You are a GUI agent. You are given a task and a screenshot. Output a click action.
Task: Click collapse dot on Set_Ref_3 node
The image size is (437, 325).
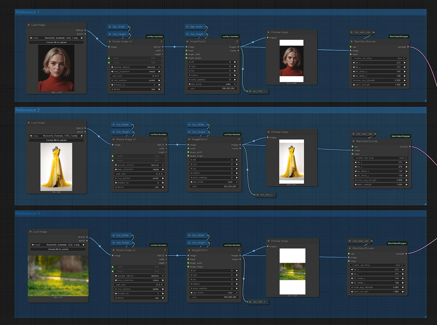[250, 302]
